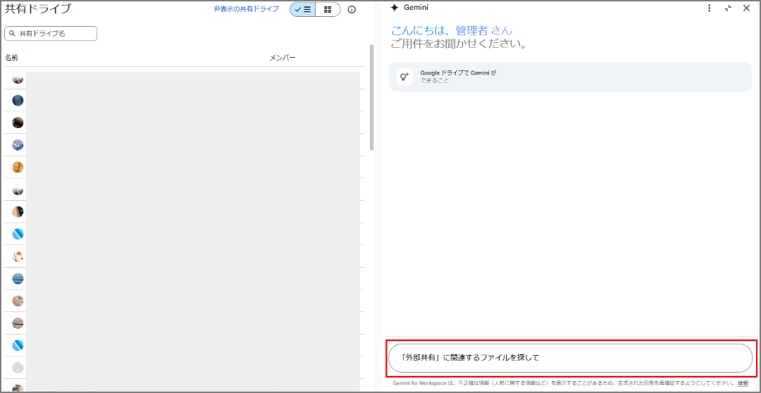Click the shared drive name search field
This screenshot has height=393, width=761.
[51, 34]
